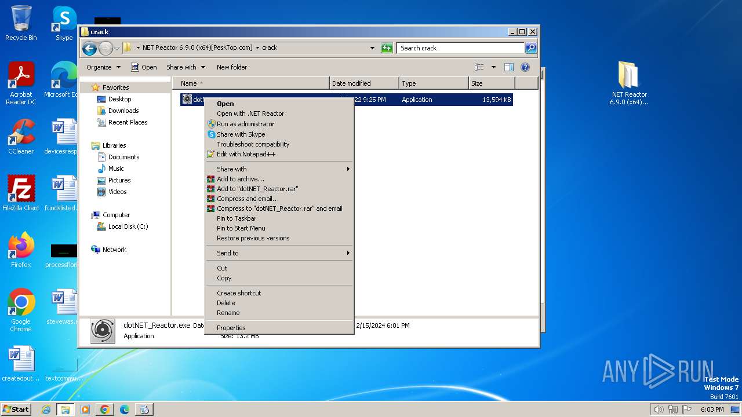The image size is (742, 417).
Task: Open Explorer Help question mark icon
Action: [525, 67]
